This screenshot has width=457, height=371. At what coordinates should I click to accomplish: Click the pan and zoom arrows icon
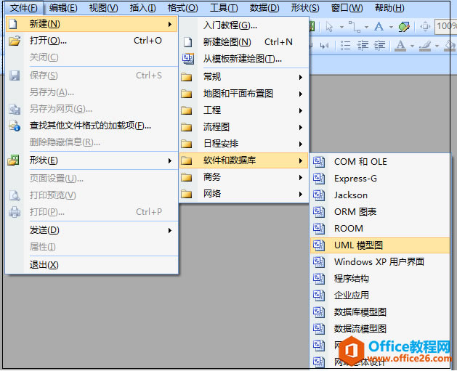(x=425, y=27)
